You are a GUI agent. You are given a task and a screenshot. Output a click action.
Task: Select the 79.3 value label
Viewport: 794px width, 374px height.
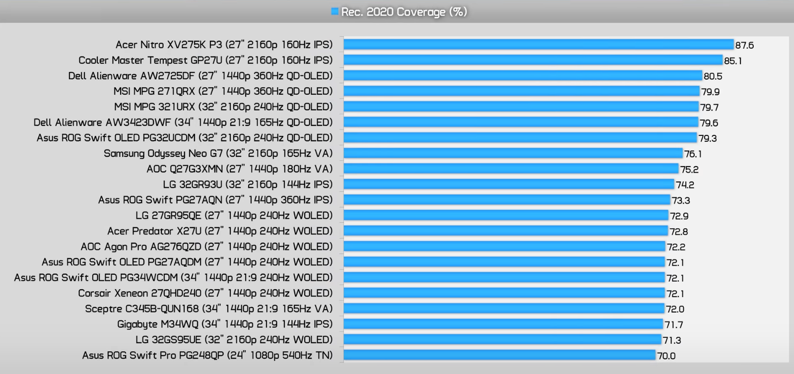(708, 138)
